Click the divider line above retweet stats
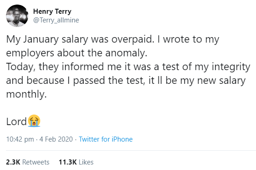256x170 pixels. 131,150
